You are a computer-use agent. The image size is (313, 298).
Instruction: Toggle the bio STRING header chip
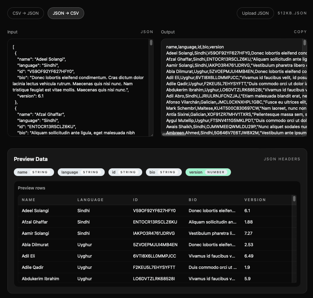[x=164, y=172]
